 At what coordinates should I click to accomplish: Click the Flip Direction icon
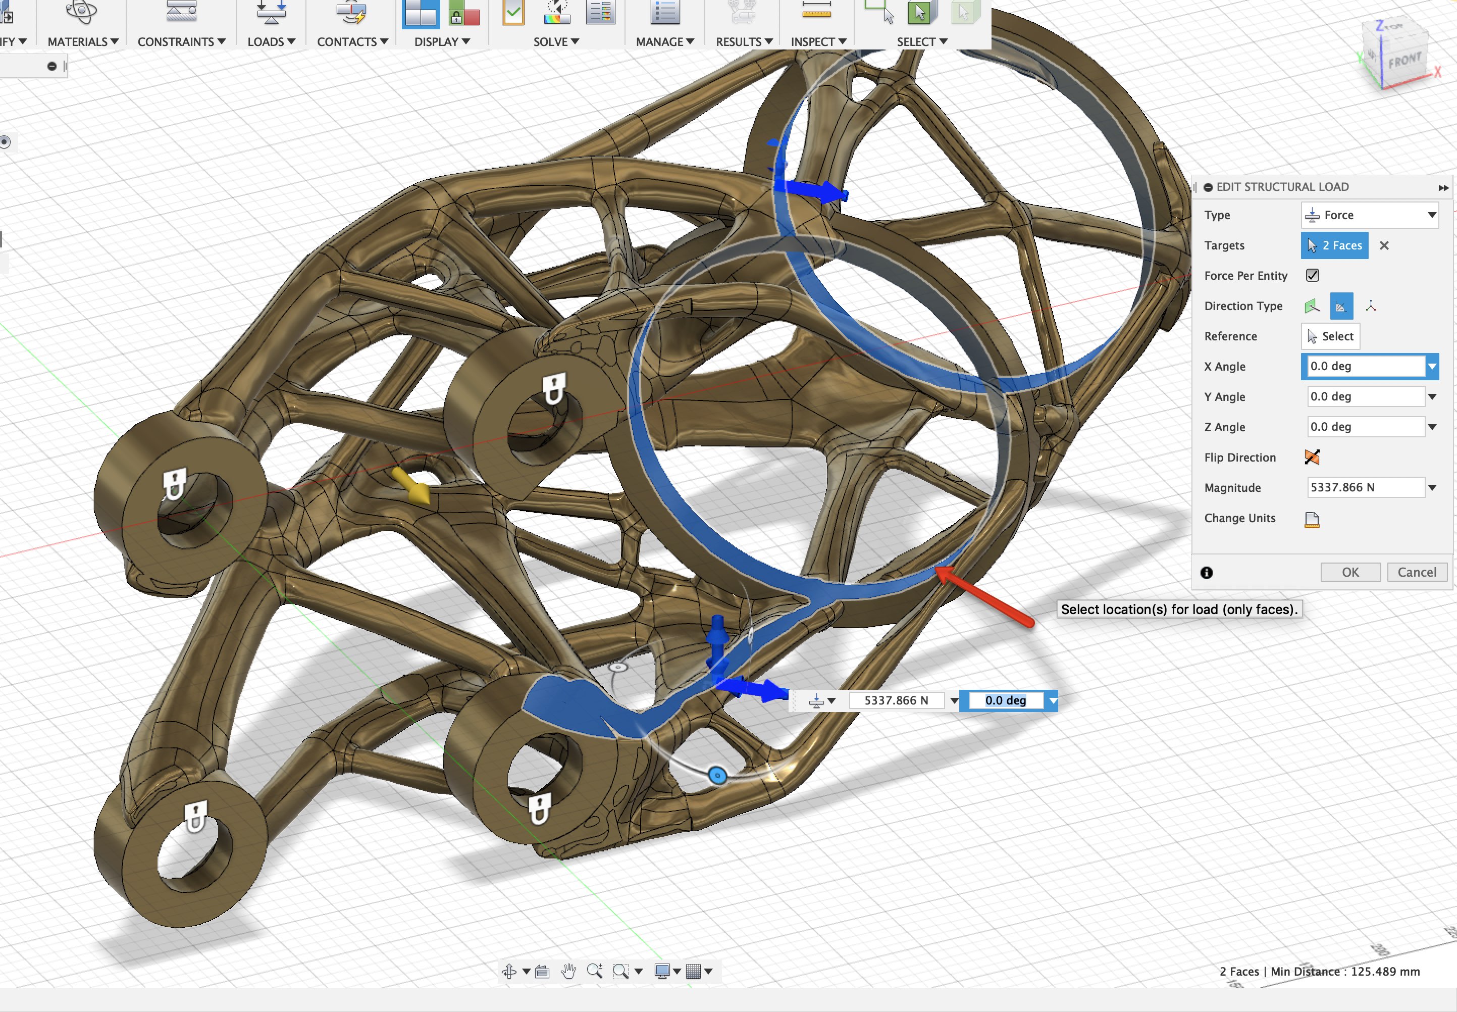(1312, 457)
